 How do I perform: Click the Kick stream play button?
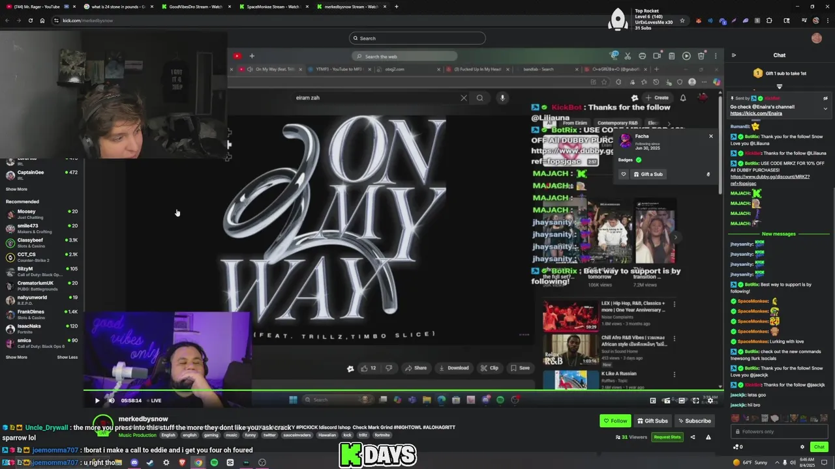pos(97,401)
